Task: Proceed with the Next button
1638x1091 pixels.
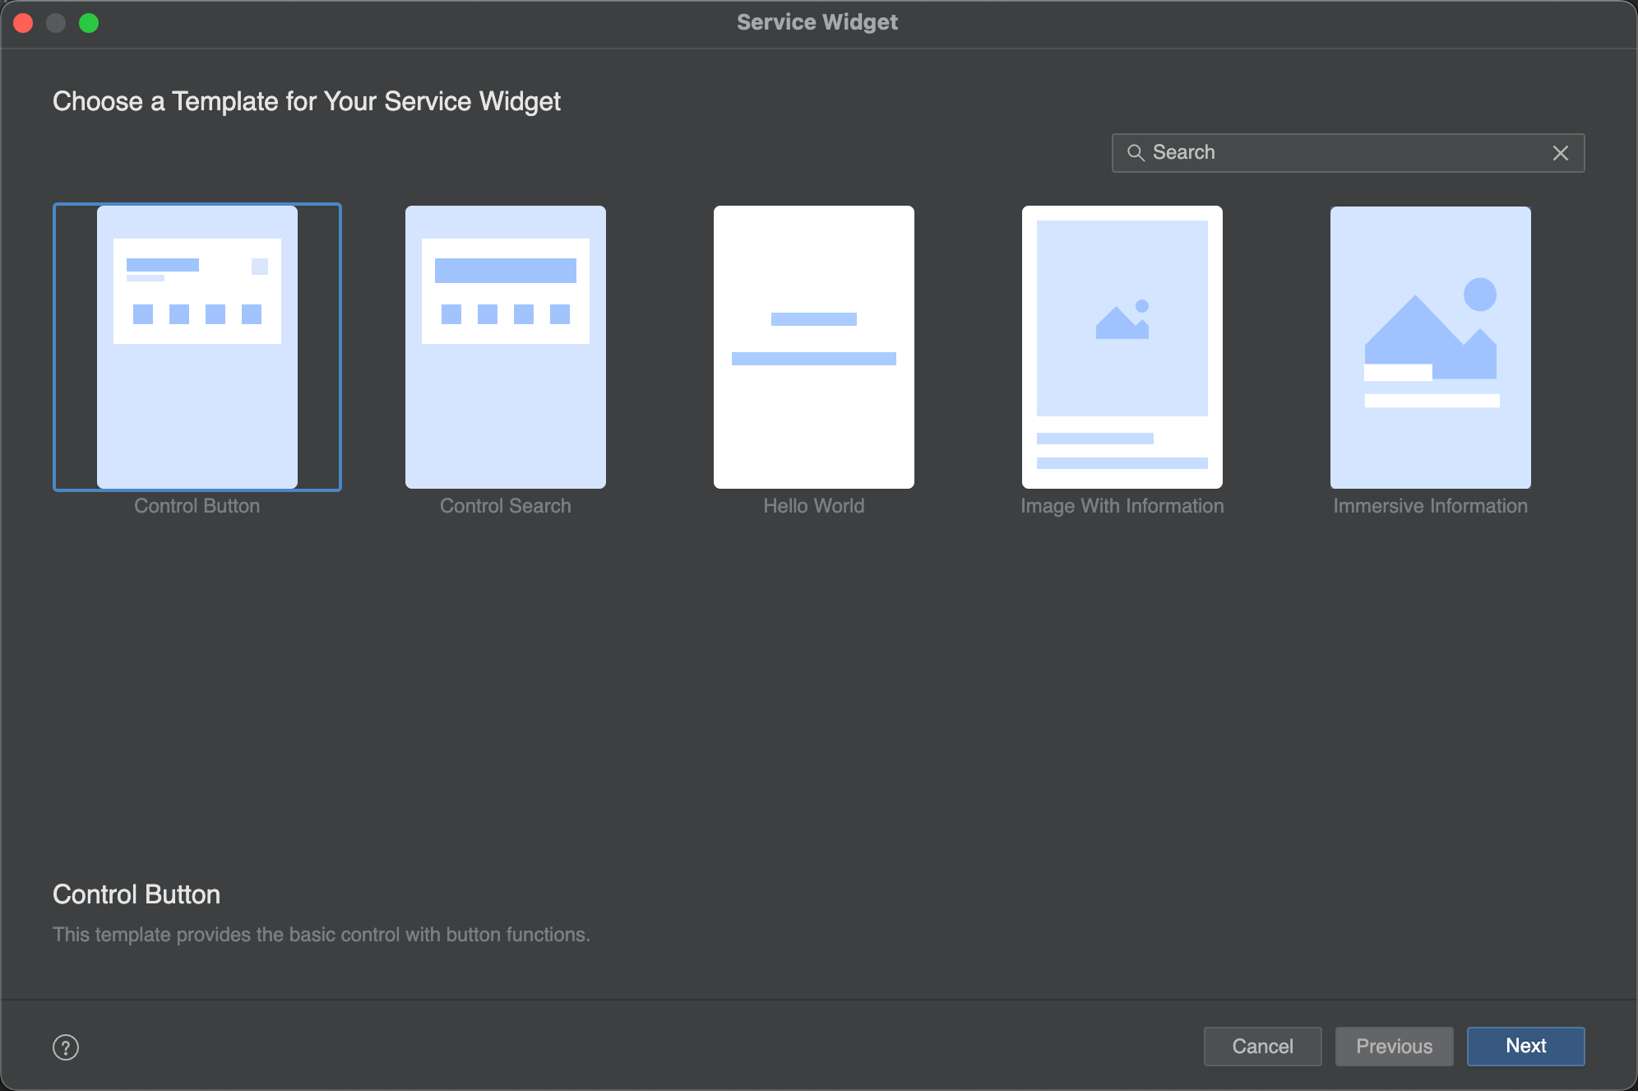Action: point(1525,1046)
